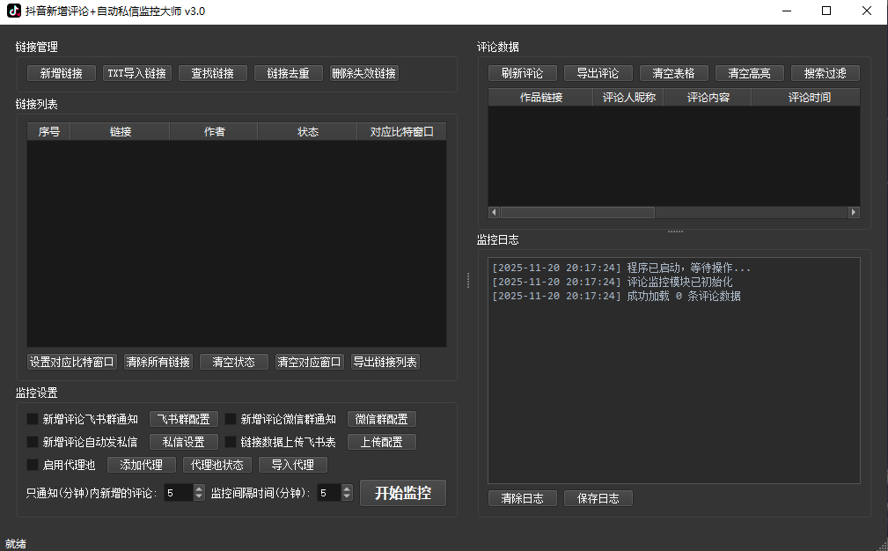Clear highlights using 清空高亮
Viewport: 888px width, 551px height.
pos(749,73)
